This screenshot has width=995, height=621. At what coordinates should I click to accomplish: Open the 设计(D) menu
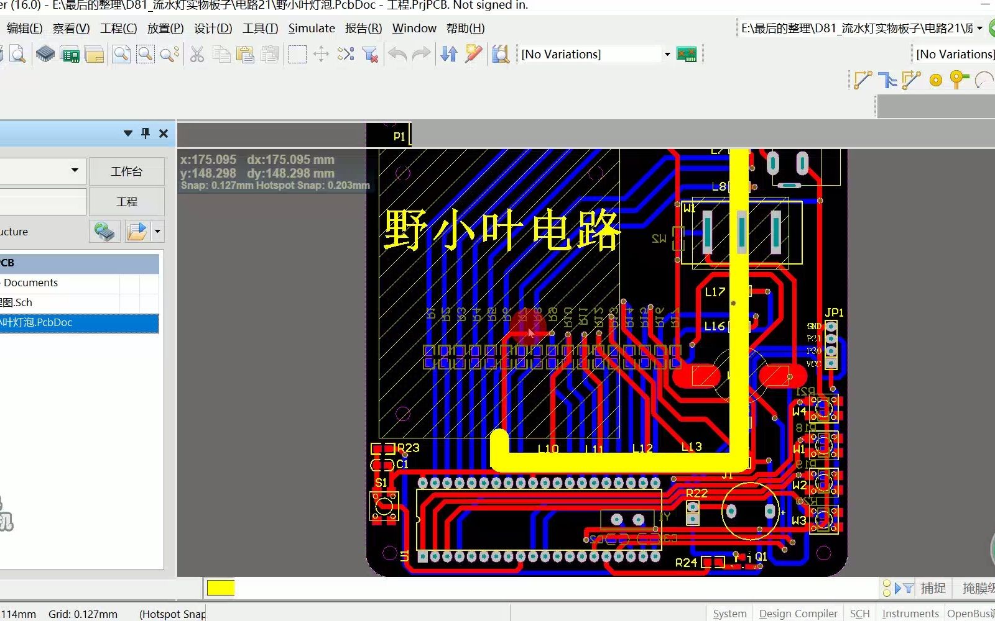click(x=213, y=29)
